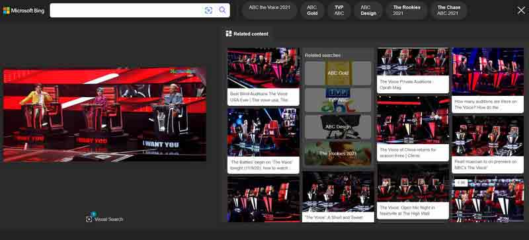
Task: Open 'The Voice: Open Mic Night in Nashville' thumbnail
Action: 413,183
